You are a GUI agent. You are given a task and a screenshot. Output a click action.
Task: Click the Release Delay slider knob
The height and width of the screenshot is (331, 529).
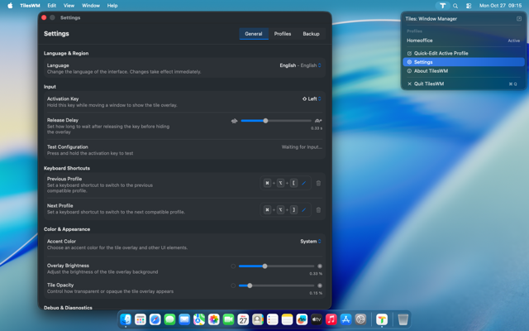point(265,121)
